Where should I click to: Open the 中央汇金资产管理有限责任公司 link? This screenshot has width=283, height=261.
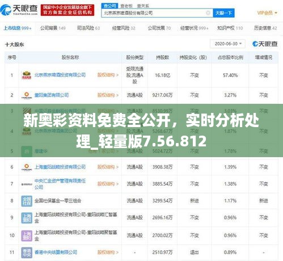(60, 184)
